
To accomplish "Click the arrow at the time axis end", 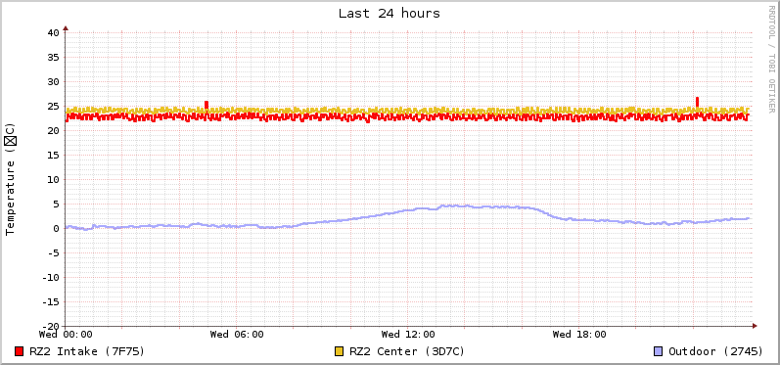I will coord(755,326).
